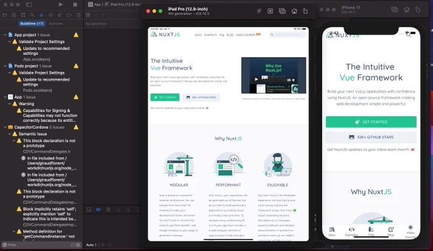
Task: Open the project navigator folder icon
Action: click(4, 15)
